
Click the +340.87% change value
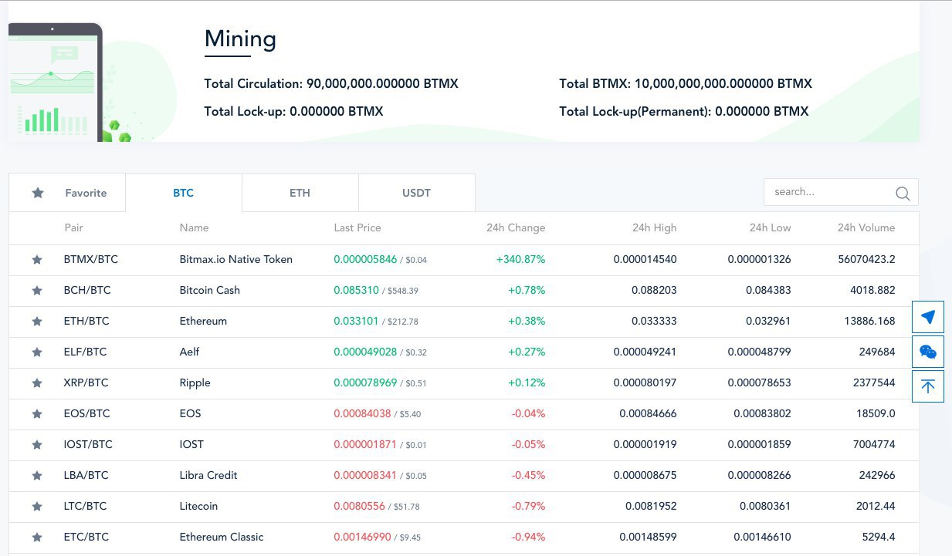[520, 260]
